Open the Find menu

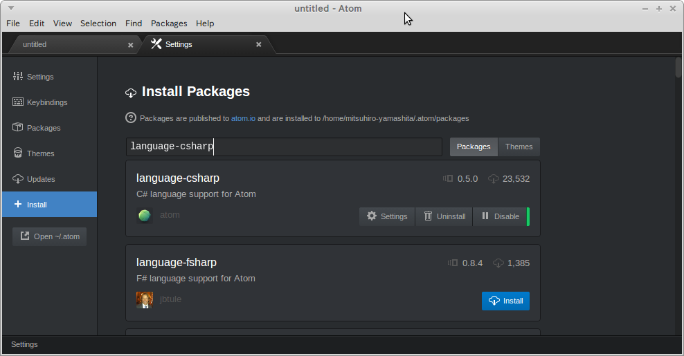point(134,24)
